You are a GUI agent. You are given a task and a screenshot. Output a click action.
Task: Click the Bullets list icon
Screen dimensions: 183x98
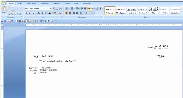[66, 9]
